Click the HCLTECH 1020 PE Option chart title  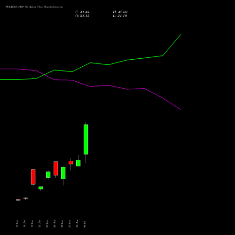click(x=34, y=7)
